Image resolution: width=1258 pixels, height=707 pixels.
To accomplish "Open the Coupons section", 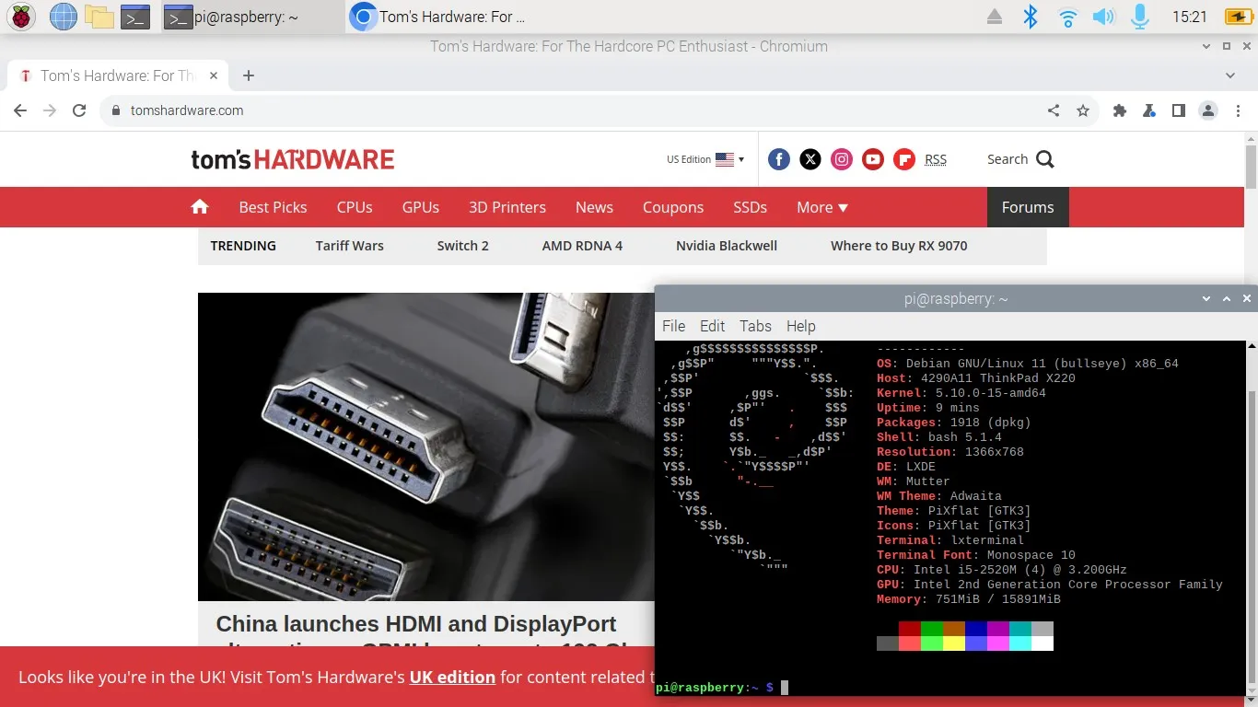I will 673,207.
